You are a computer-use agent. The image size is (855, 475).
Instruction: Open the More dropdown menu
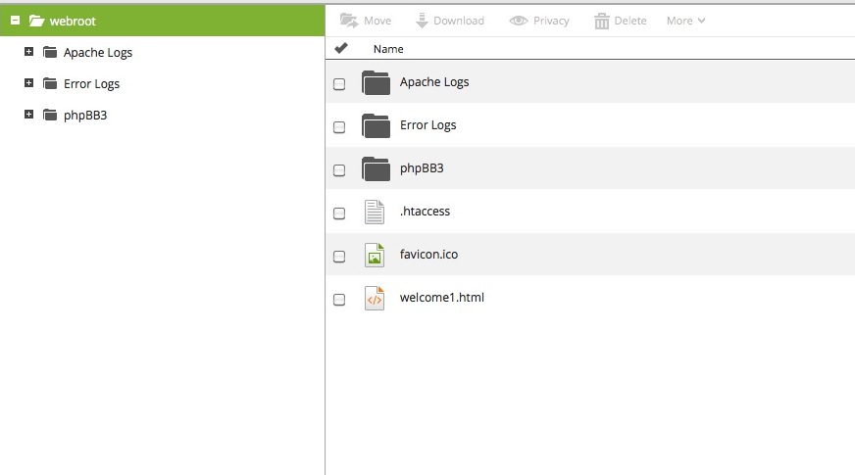(686, 21)
